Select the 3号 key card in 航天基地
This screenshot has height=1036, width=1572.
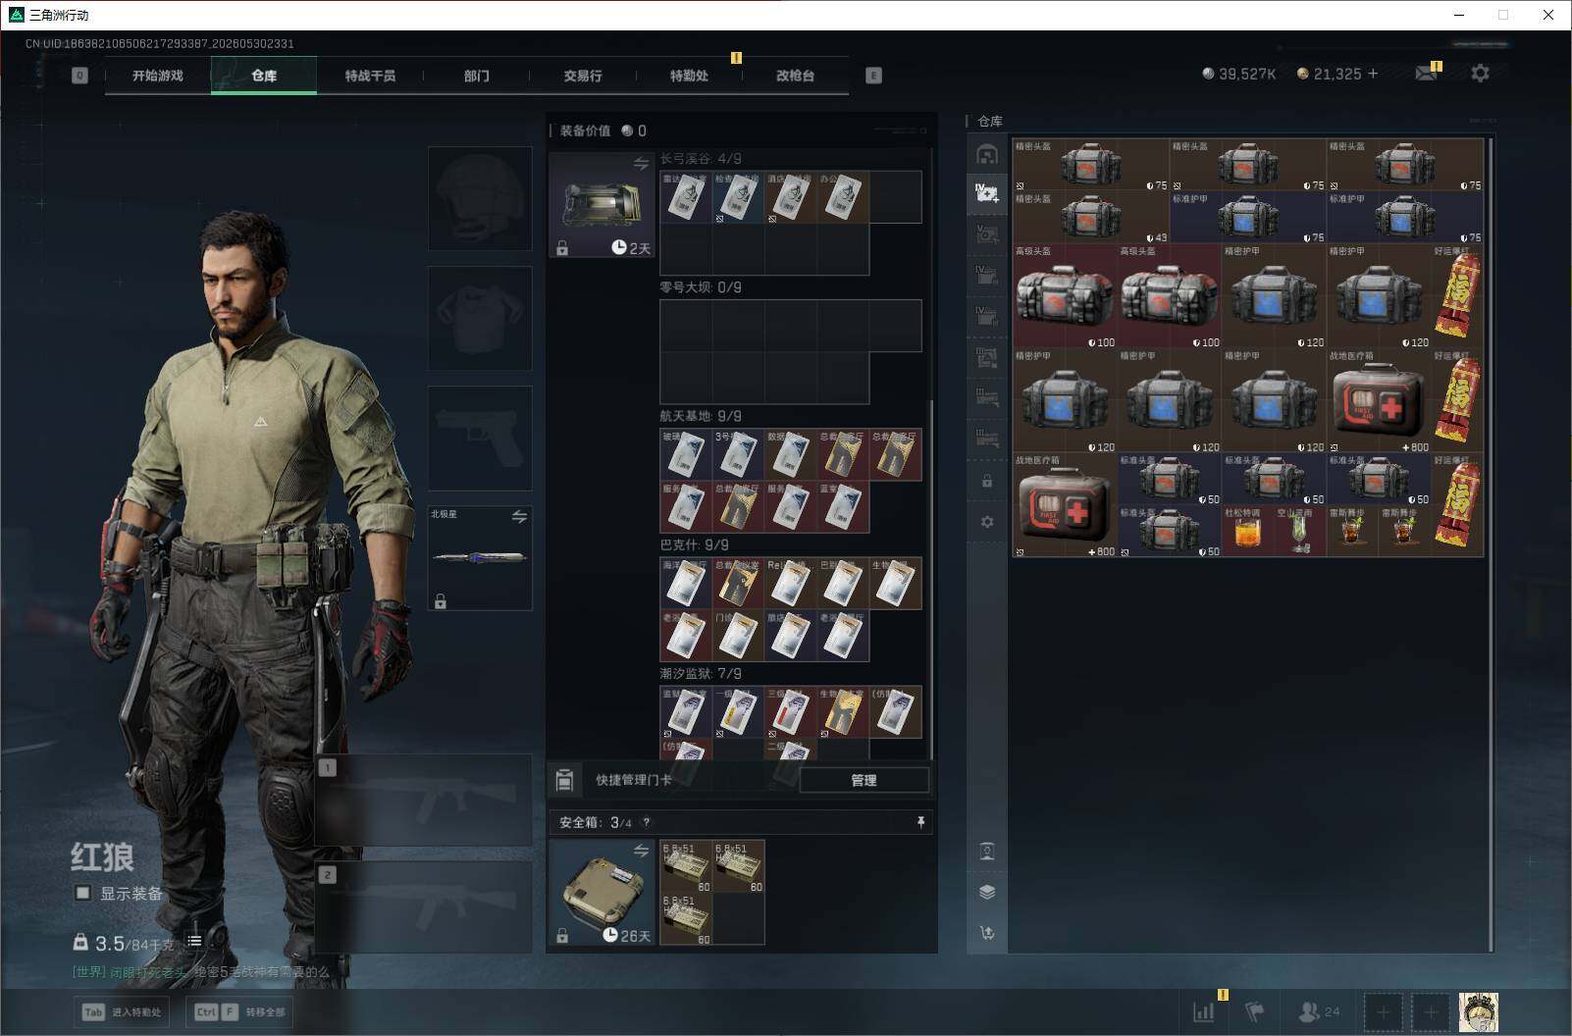(738, 454)
